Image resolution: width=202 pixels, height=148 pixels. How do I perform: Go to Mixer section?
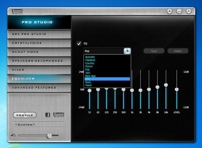point(39,70)
